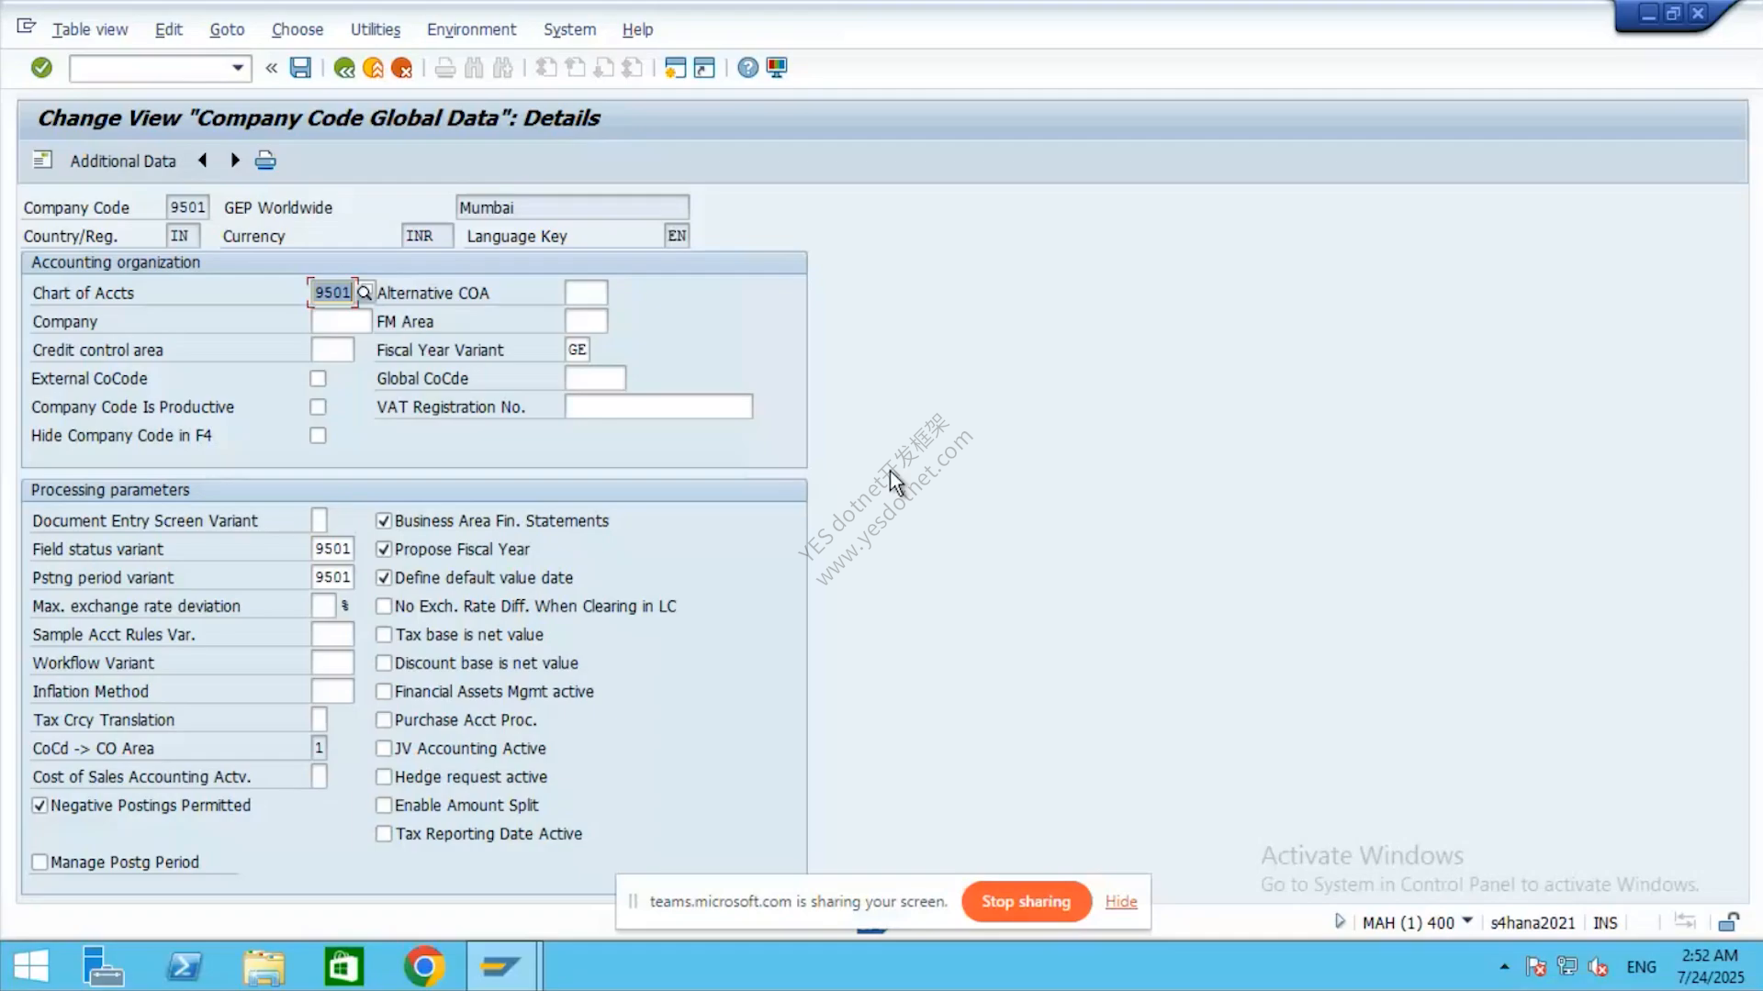This screenshot has height=991, width=1763.
Task: Expand the status bar triangle left of MAH
Action: tap(1340, 921)
